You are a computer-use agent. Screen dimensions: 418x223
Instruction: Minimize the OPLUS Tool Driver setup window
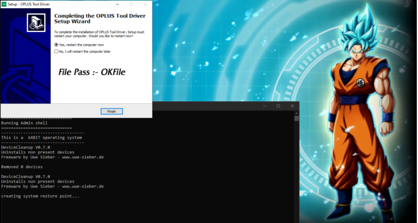click(x=118, y=4)
